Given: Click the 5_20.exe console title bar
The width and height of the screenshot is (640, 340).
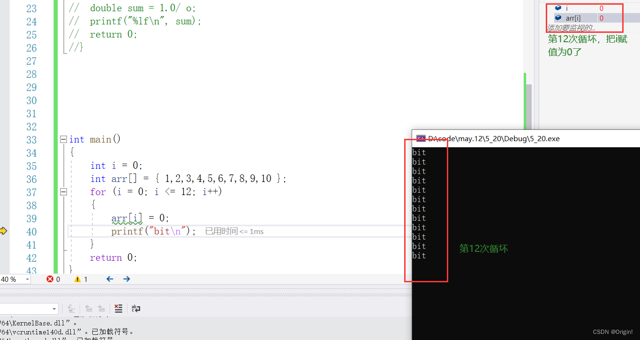Looking at the screenshot, I should [516, 138].
